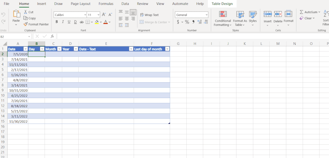This screenshot has width=329, height=158.
Task: Select cell containing 11/30/2022
Action: pyautogui.click(x=18, y=122)
